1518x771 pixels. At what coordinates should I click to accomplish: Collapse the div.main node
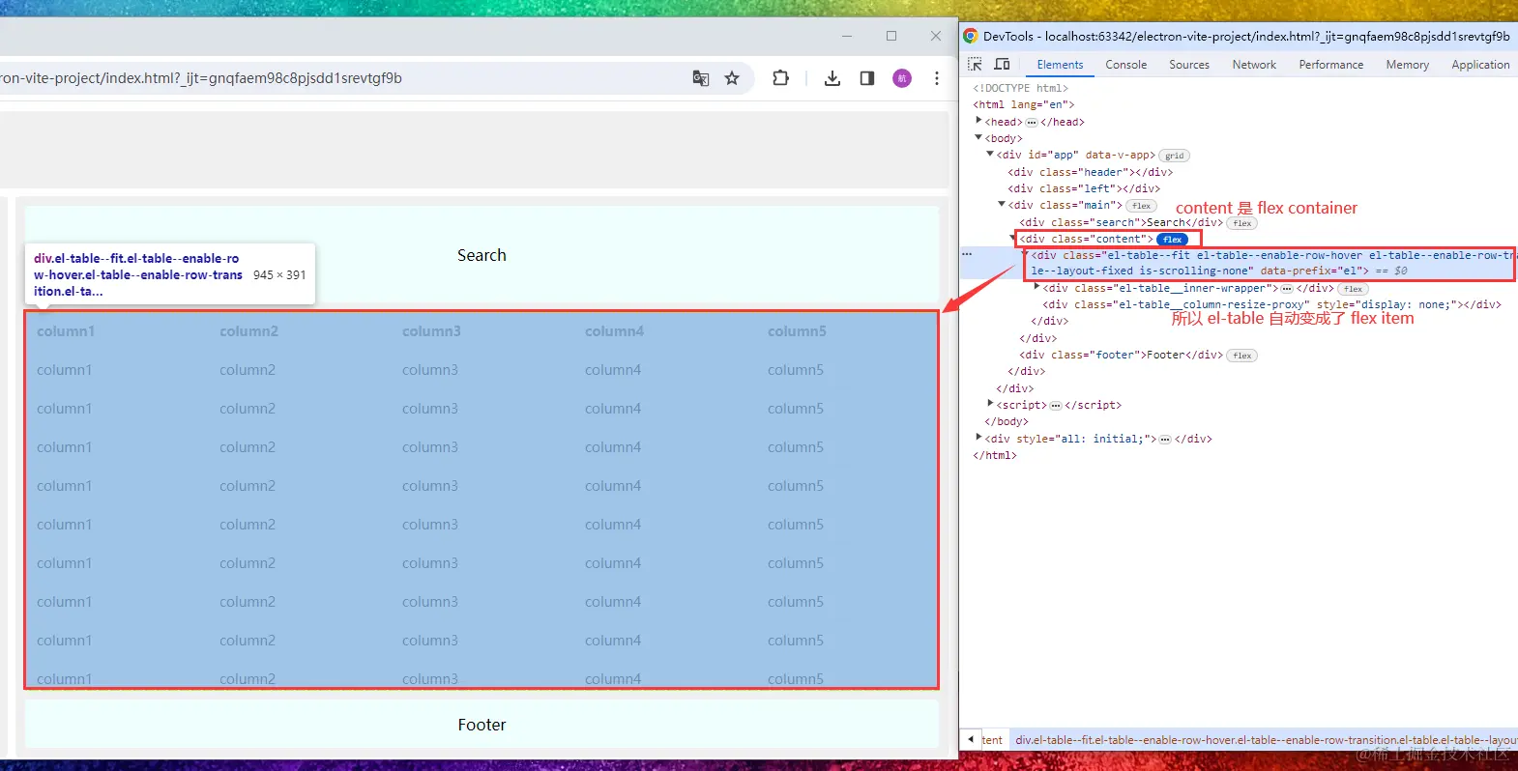tap(1002, 204)
